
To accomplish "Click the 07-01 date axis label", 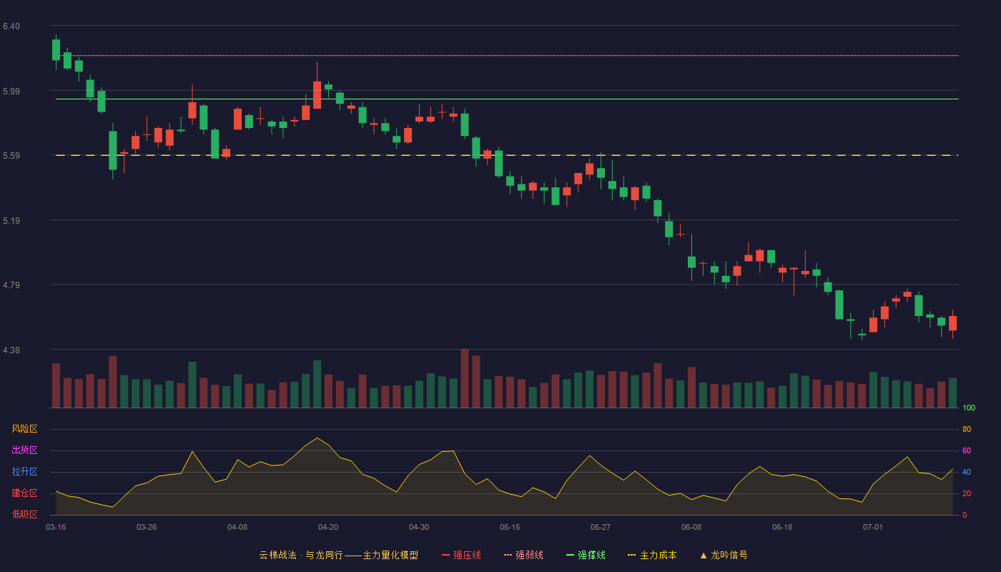I will pyautogui.click(x=873, y=527).
